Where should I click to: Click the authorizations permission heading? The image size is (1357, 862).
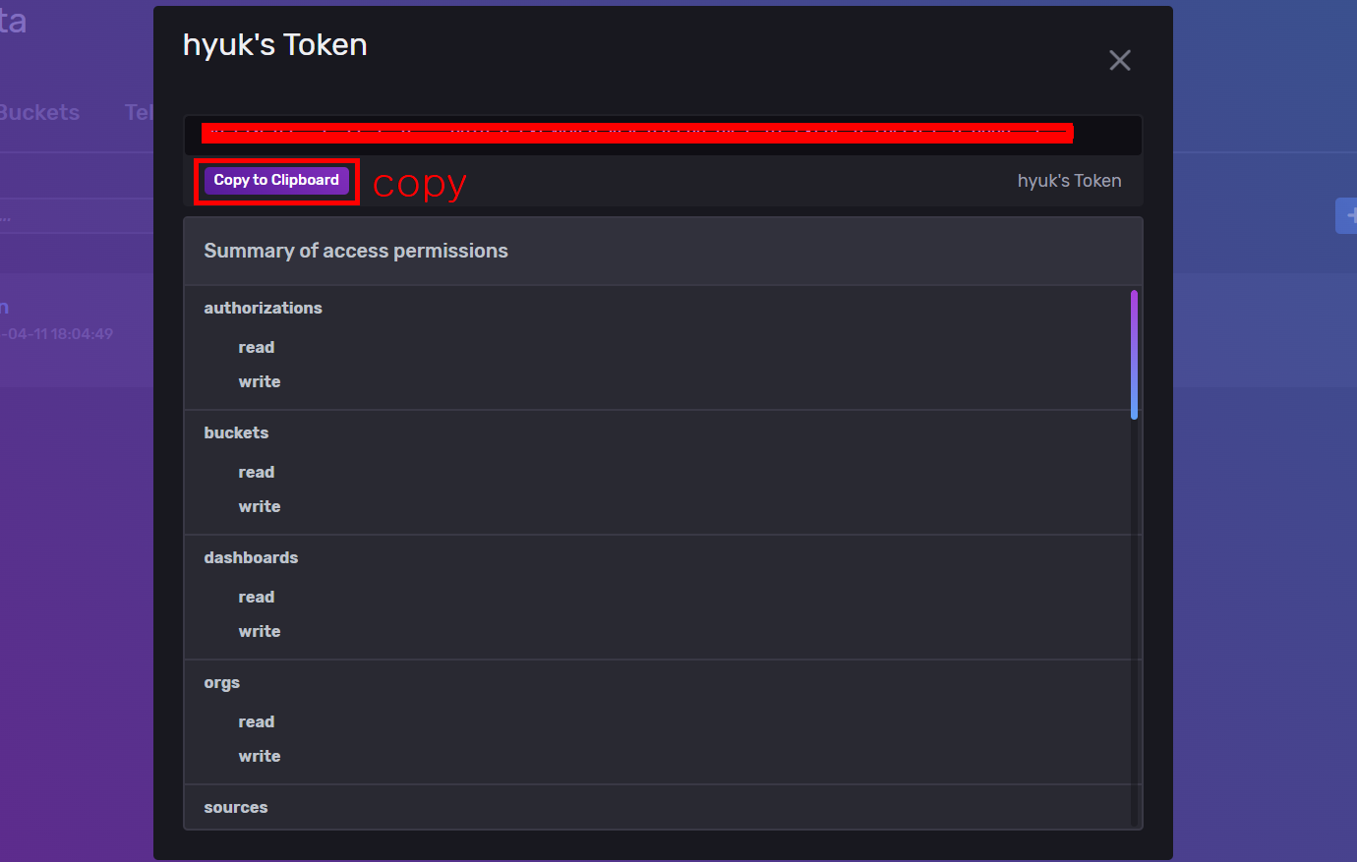263,308
